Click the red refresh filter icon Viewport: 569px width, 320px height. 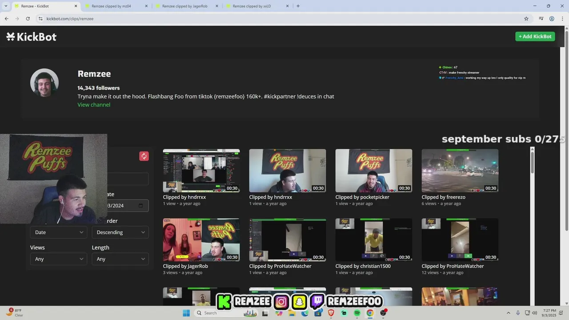[144, 156]
